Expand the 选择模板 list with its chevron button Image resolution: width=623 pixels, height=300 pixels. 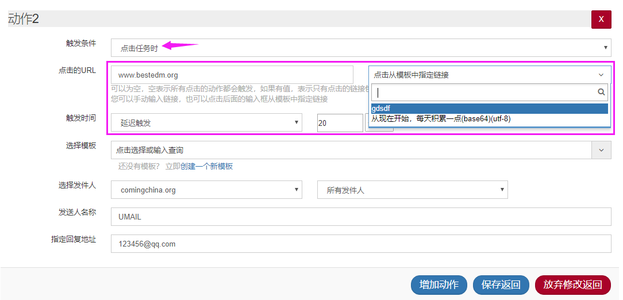601,150
